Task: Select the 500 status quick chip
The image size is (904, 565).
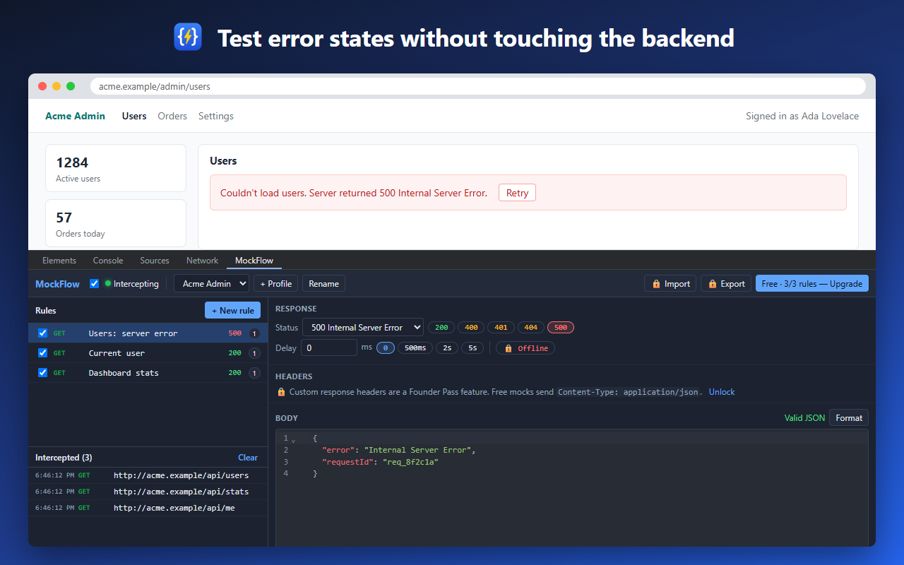Action: (x=561, y=328)
